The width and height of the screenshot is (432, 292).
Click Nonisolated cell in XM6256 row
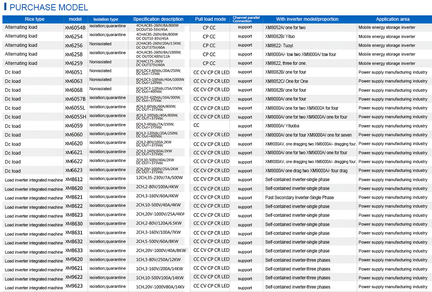point(100,44)
